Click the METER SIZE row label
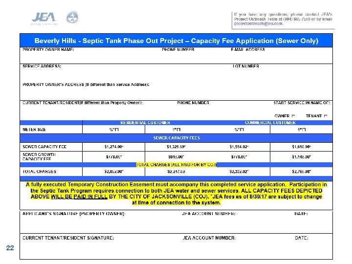Viewport: 352px width, 264px height. 34,130
